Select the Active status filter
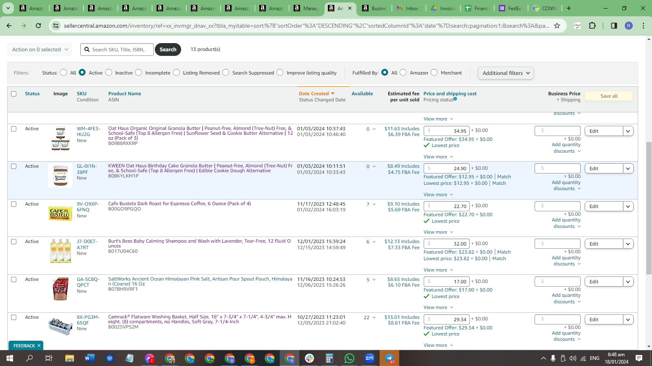The width and height of the screenshot is (652, 366). point(82,72)
